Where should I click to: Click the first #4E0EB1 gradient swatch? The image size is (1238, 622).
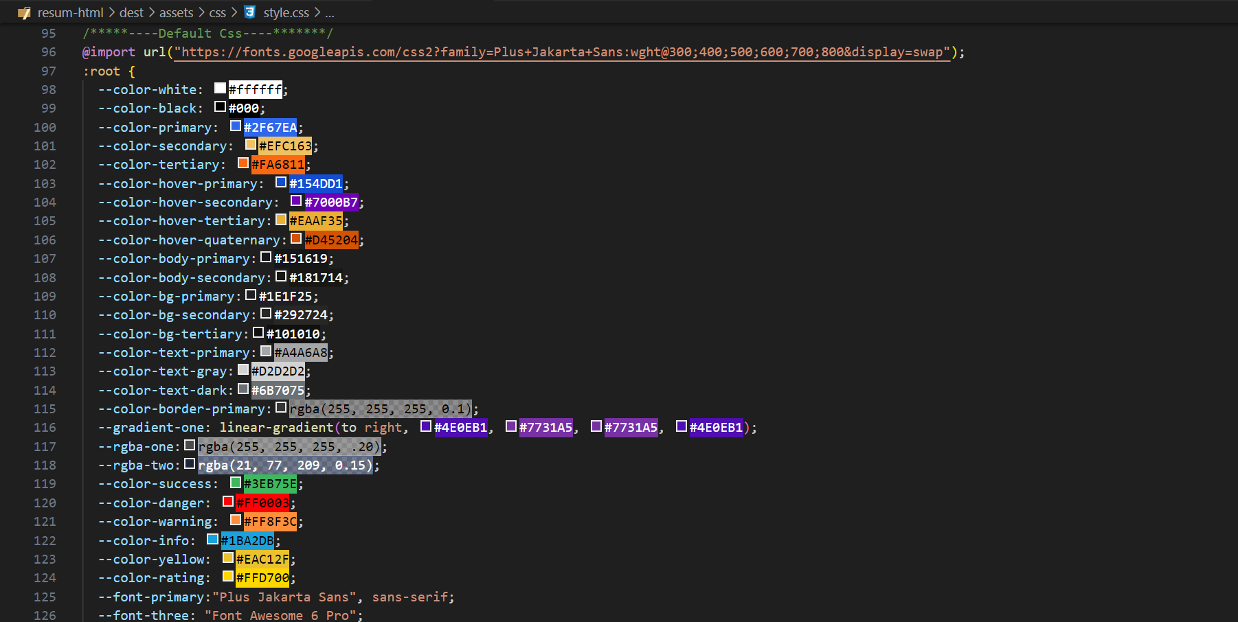tap(426, 426)
